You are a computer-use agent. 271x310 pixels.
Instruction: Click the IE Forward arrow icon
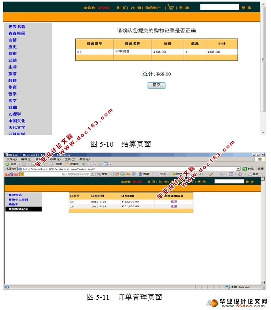point(24,164)
